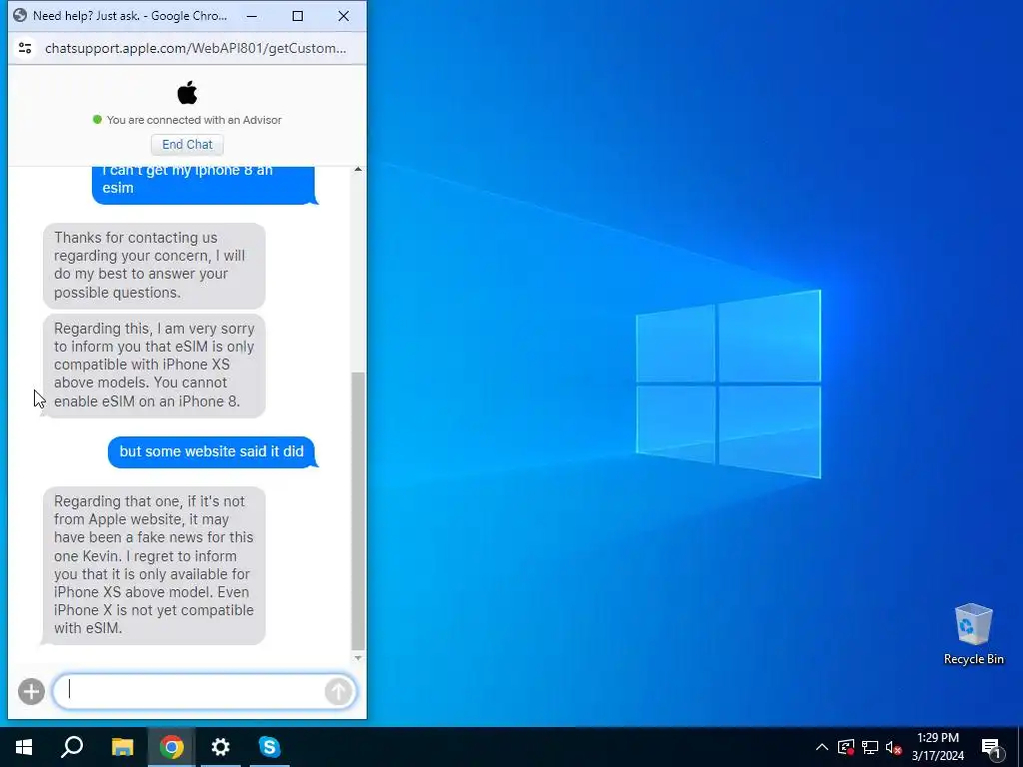Click the network icon in system tray
Viewport: 1023px width, 767px height.
point(870,747)
